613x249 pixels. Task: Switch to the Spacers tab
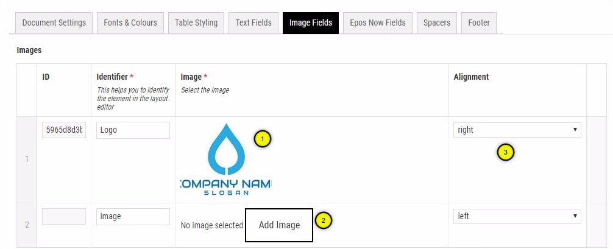(437, 23)
